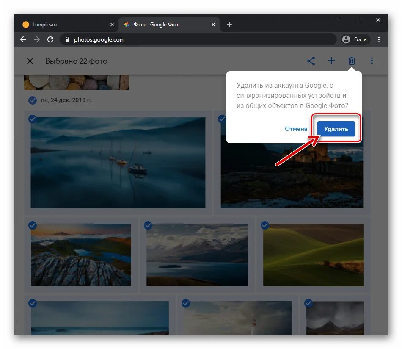
Task: Deselect the green hills photo
Action: 264,225
